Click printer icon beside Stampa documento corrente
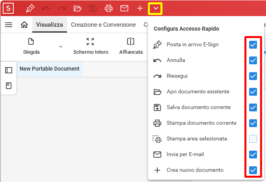Screen dimensions: 266x182 pos(157,123)
